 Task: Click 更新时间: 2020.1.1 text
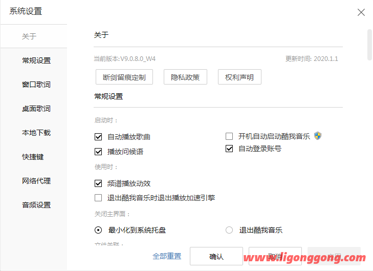click(x=312, y=59)
